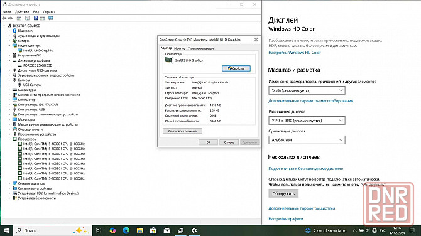Open the Действие menu

[22, 12]
